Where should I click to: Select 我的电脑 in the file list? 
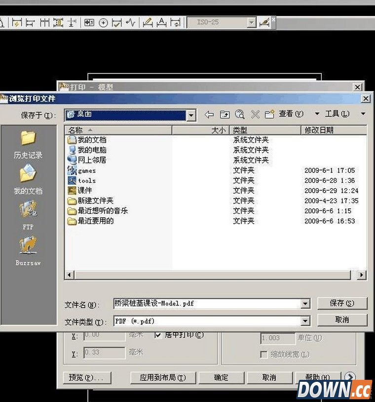tap(87, 150)
